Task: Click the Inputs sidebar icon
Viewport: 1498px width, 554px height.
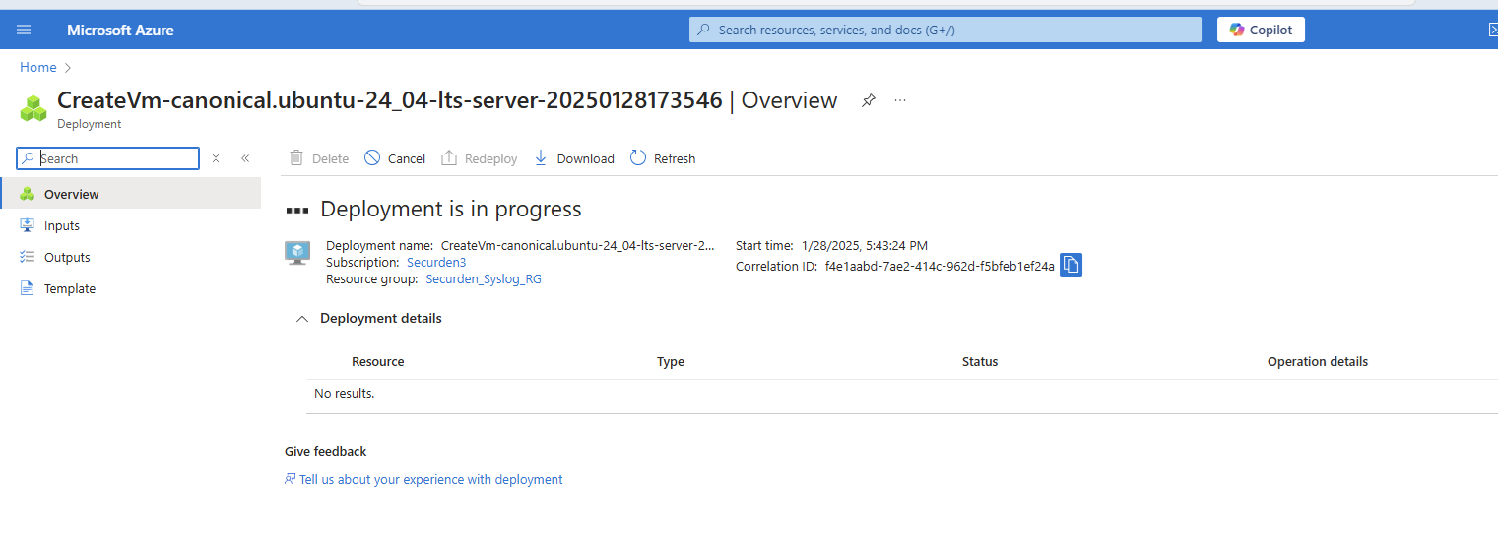Action: [27, 225]
